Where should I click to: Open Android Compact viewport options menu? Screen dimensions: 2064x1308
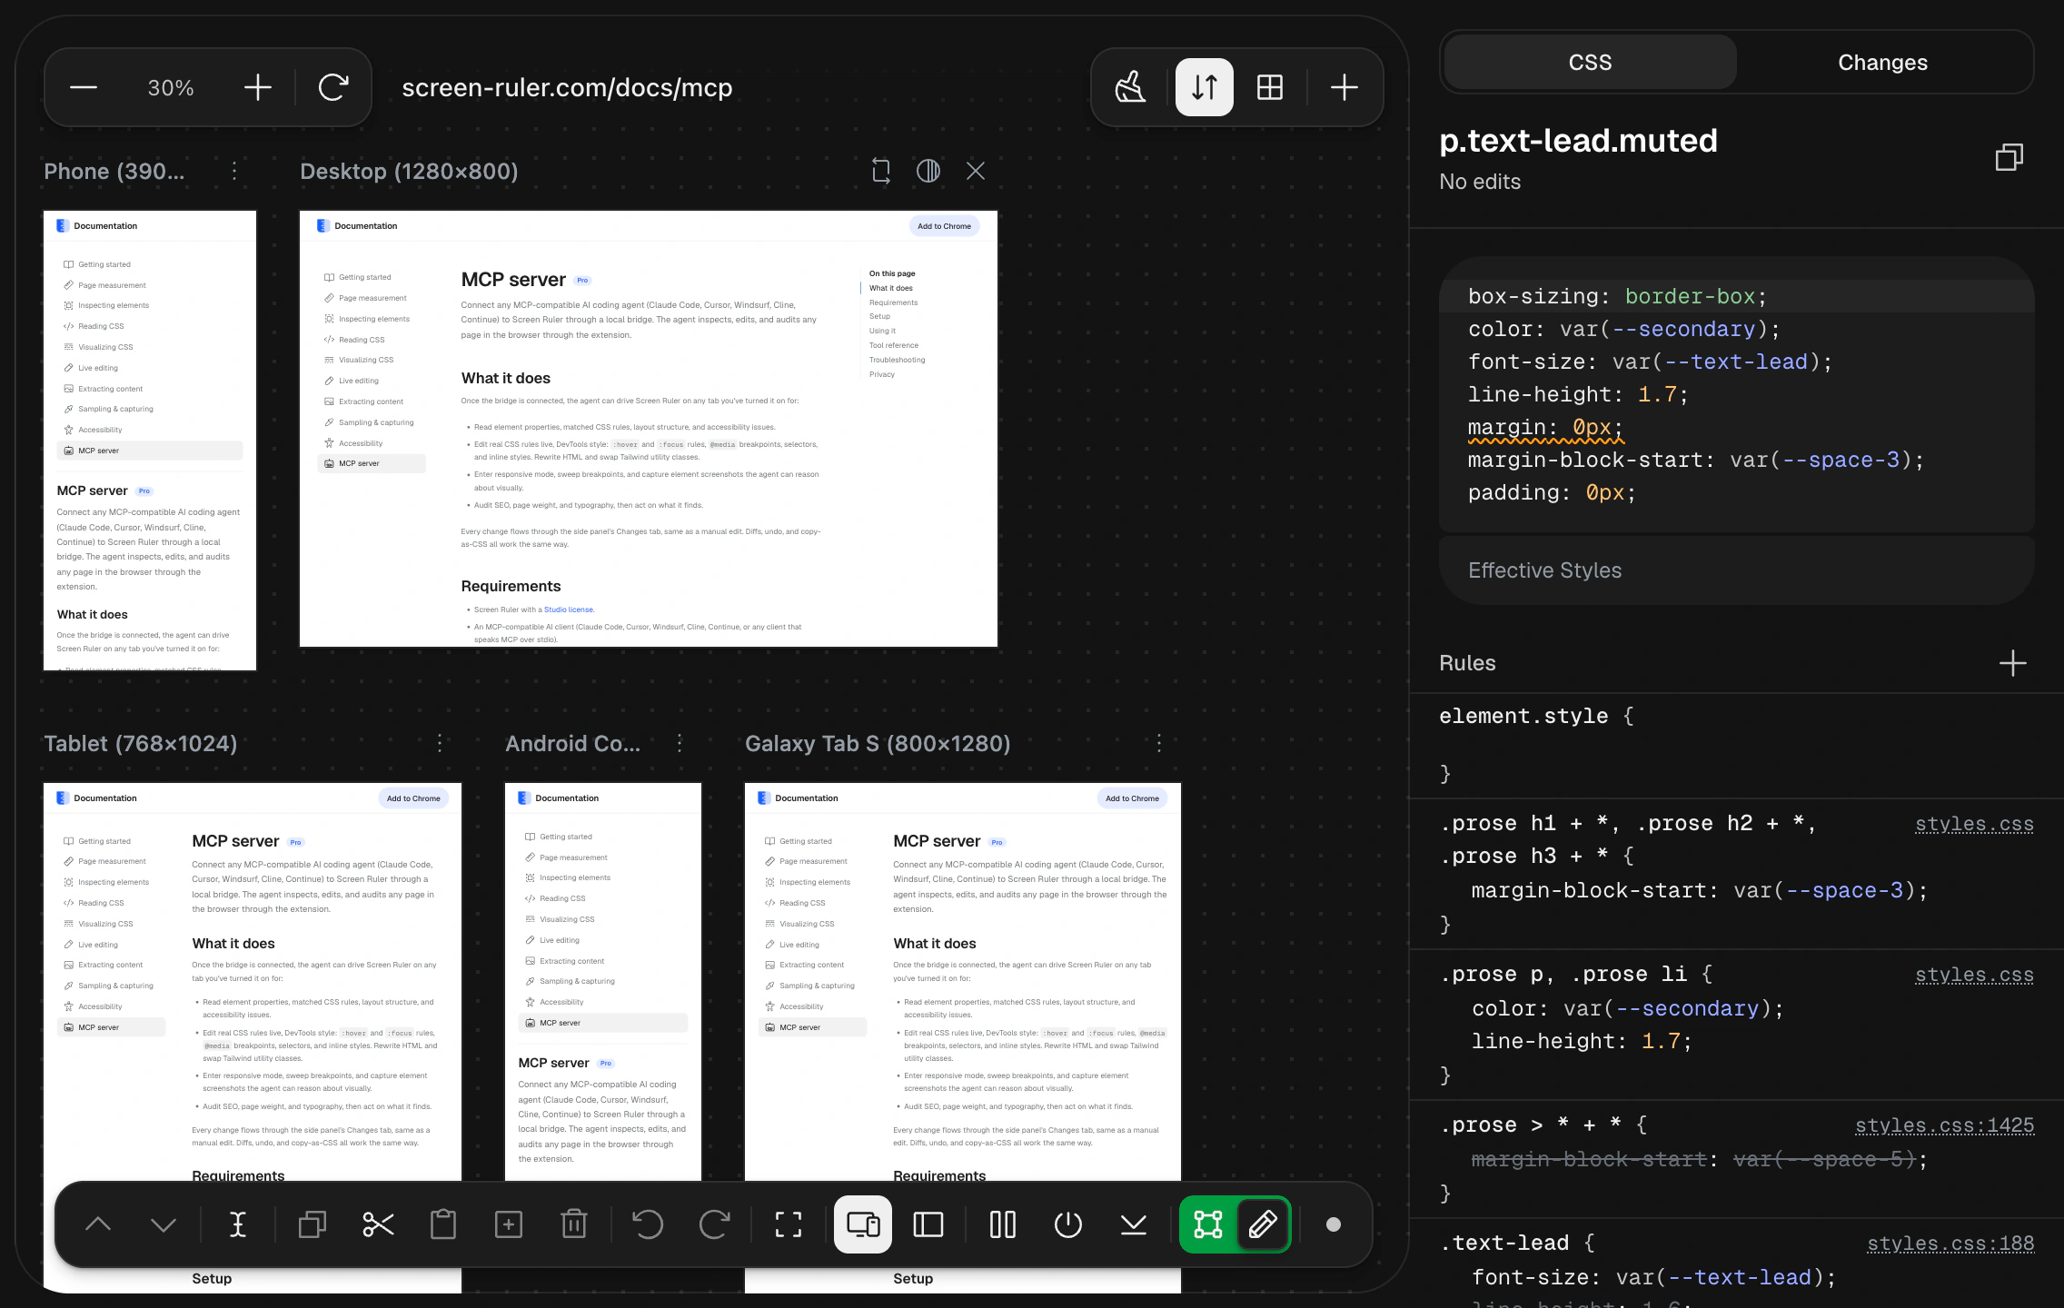[x=680, y=743]
